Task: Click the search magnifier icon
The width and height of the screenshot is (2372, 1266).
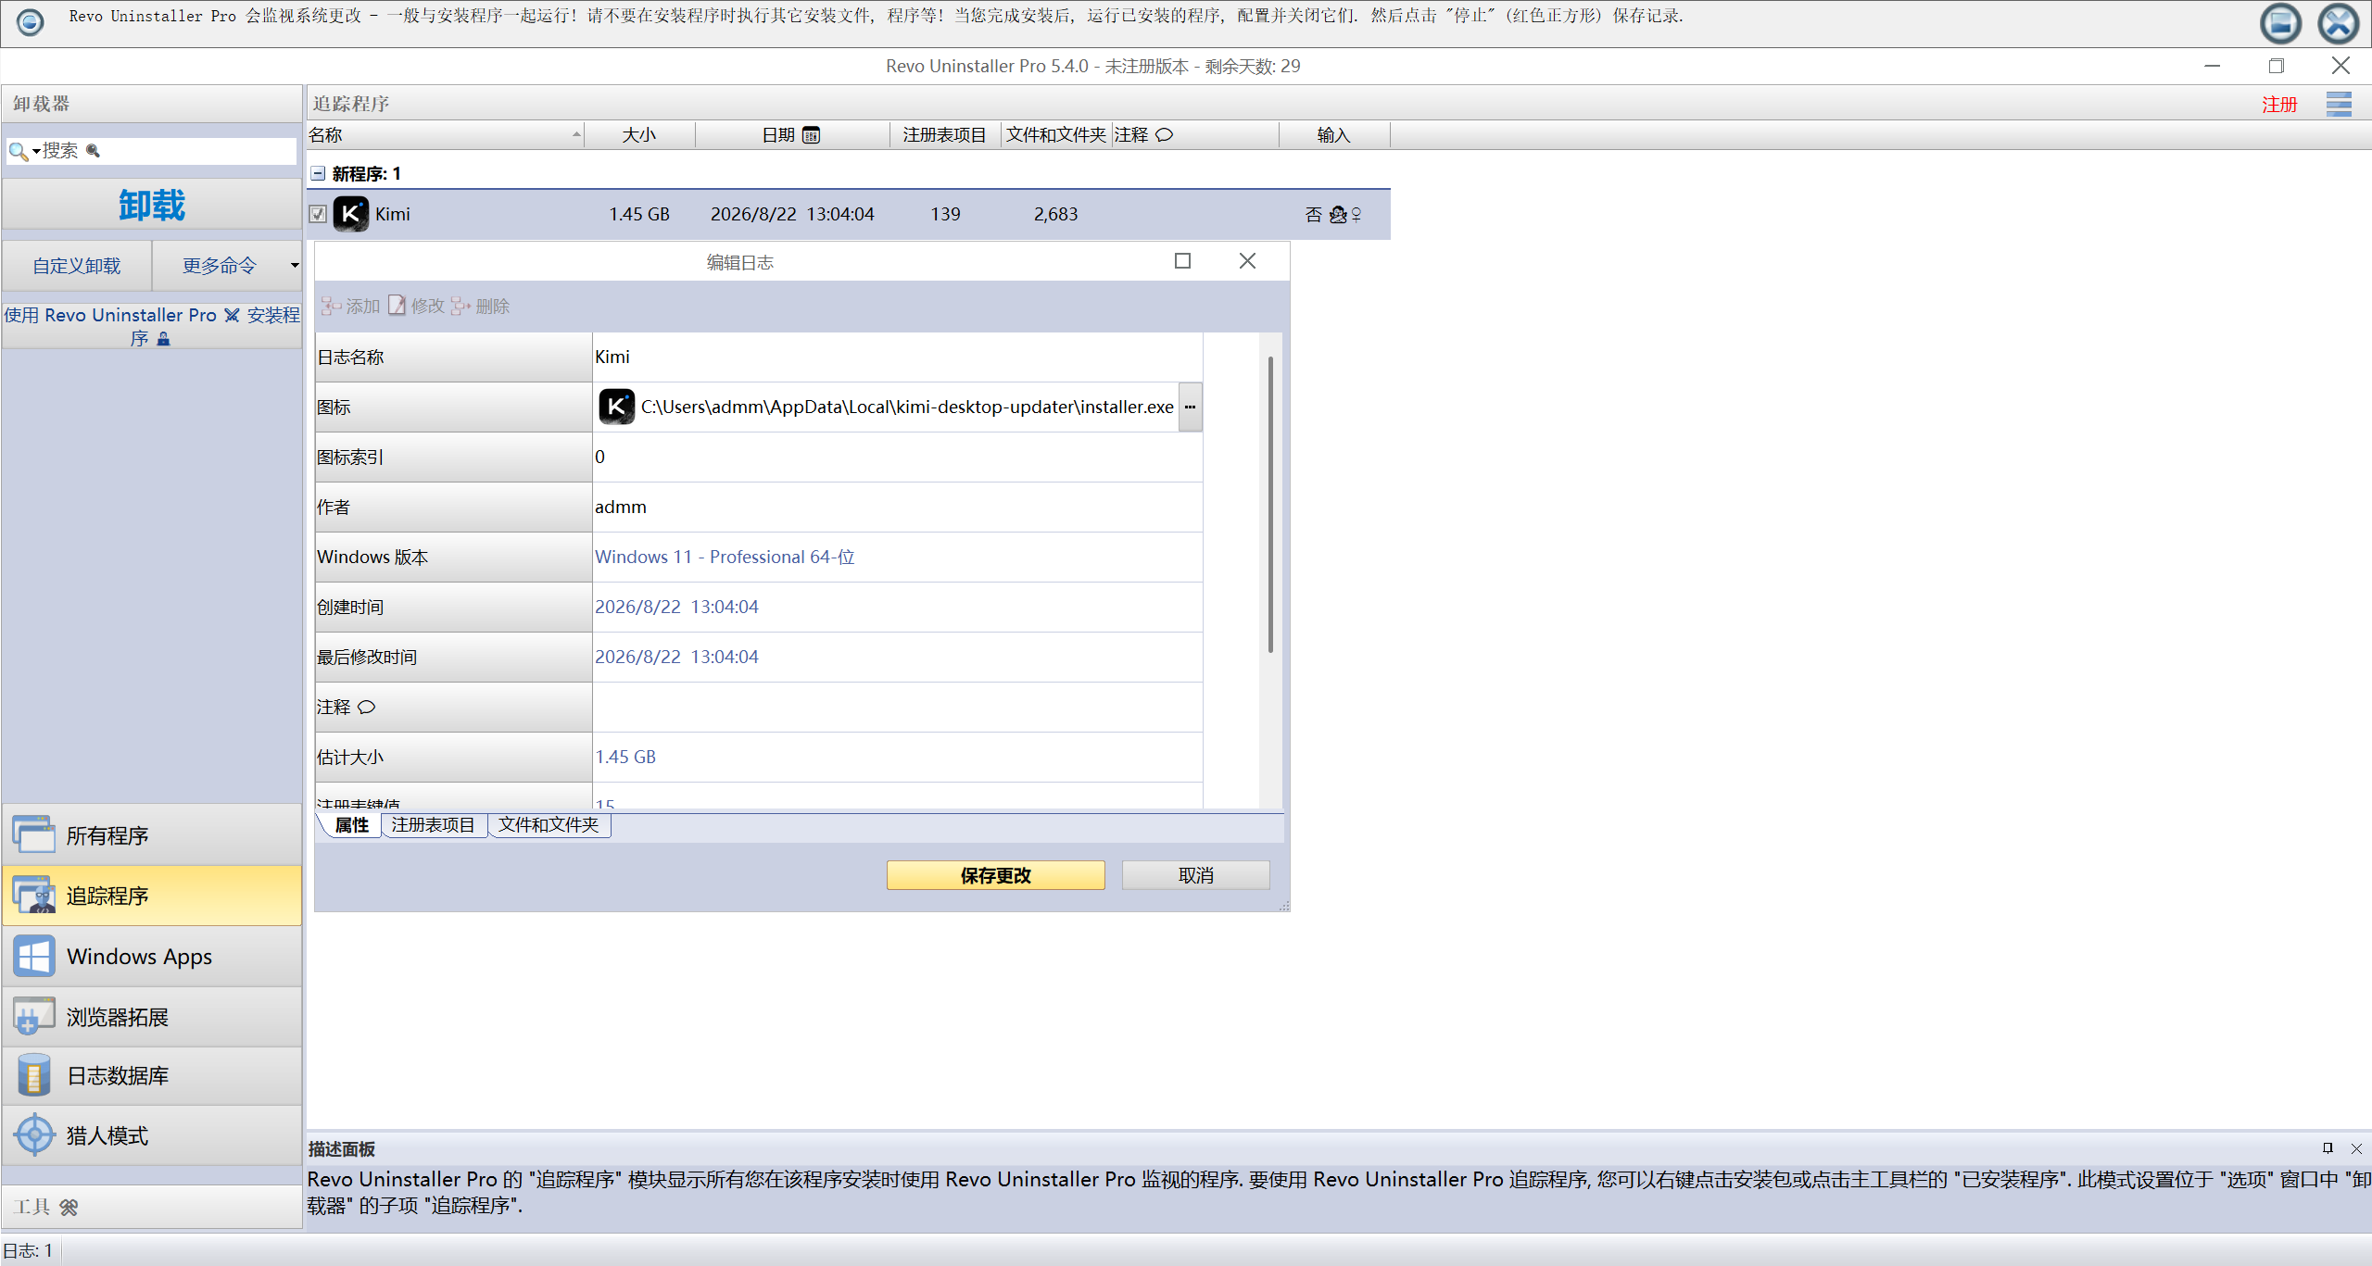Action: pyautogui.click(x=18, y=150)
